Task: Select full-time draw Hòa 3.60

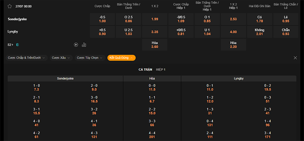Action: pos(155,45)
